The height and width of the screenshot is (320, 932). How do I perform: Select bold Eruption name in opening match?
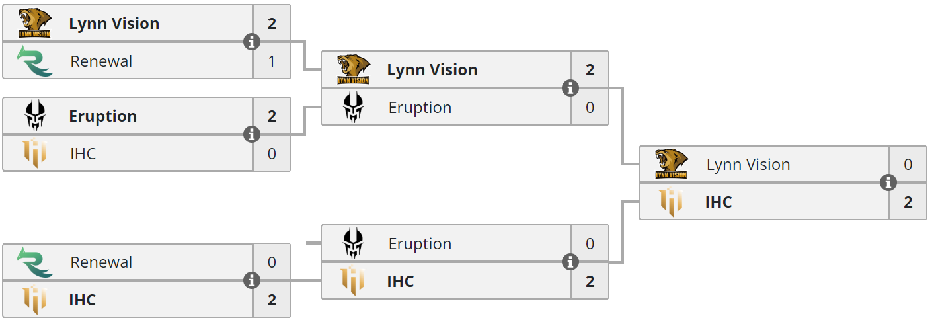pyautogui.click(x=103, y=116)
